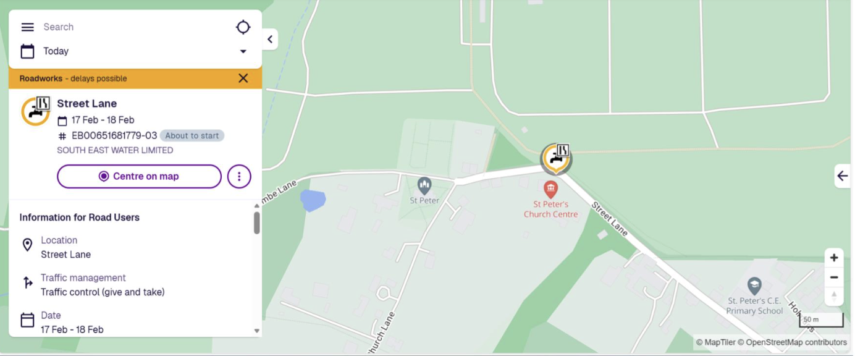Click the scroll down arrow in panel
The width and height of the screenshot is (855, 356).
257,331
